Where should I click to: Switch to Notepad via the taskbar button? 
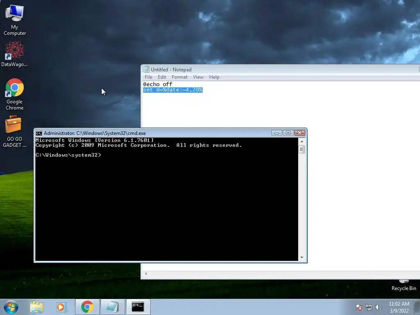click(x=112, y=307)
